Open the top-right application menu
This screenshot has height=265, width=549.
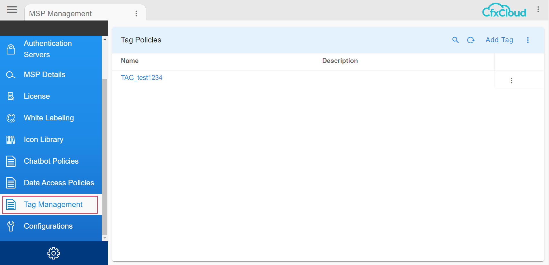click(x=538, y=9)
